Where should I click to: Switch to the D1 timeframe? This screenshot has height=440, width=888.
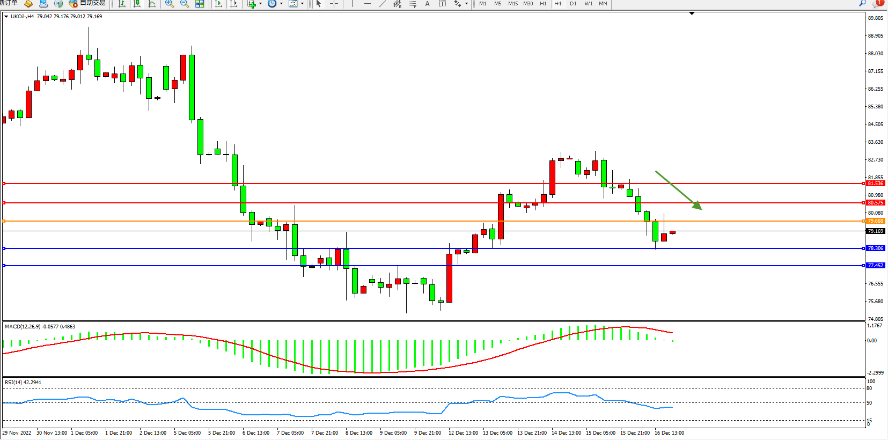pyautogui.click(x=573, y=4)
